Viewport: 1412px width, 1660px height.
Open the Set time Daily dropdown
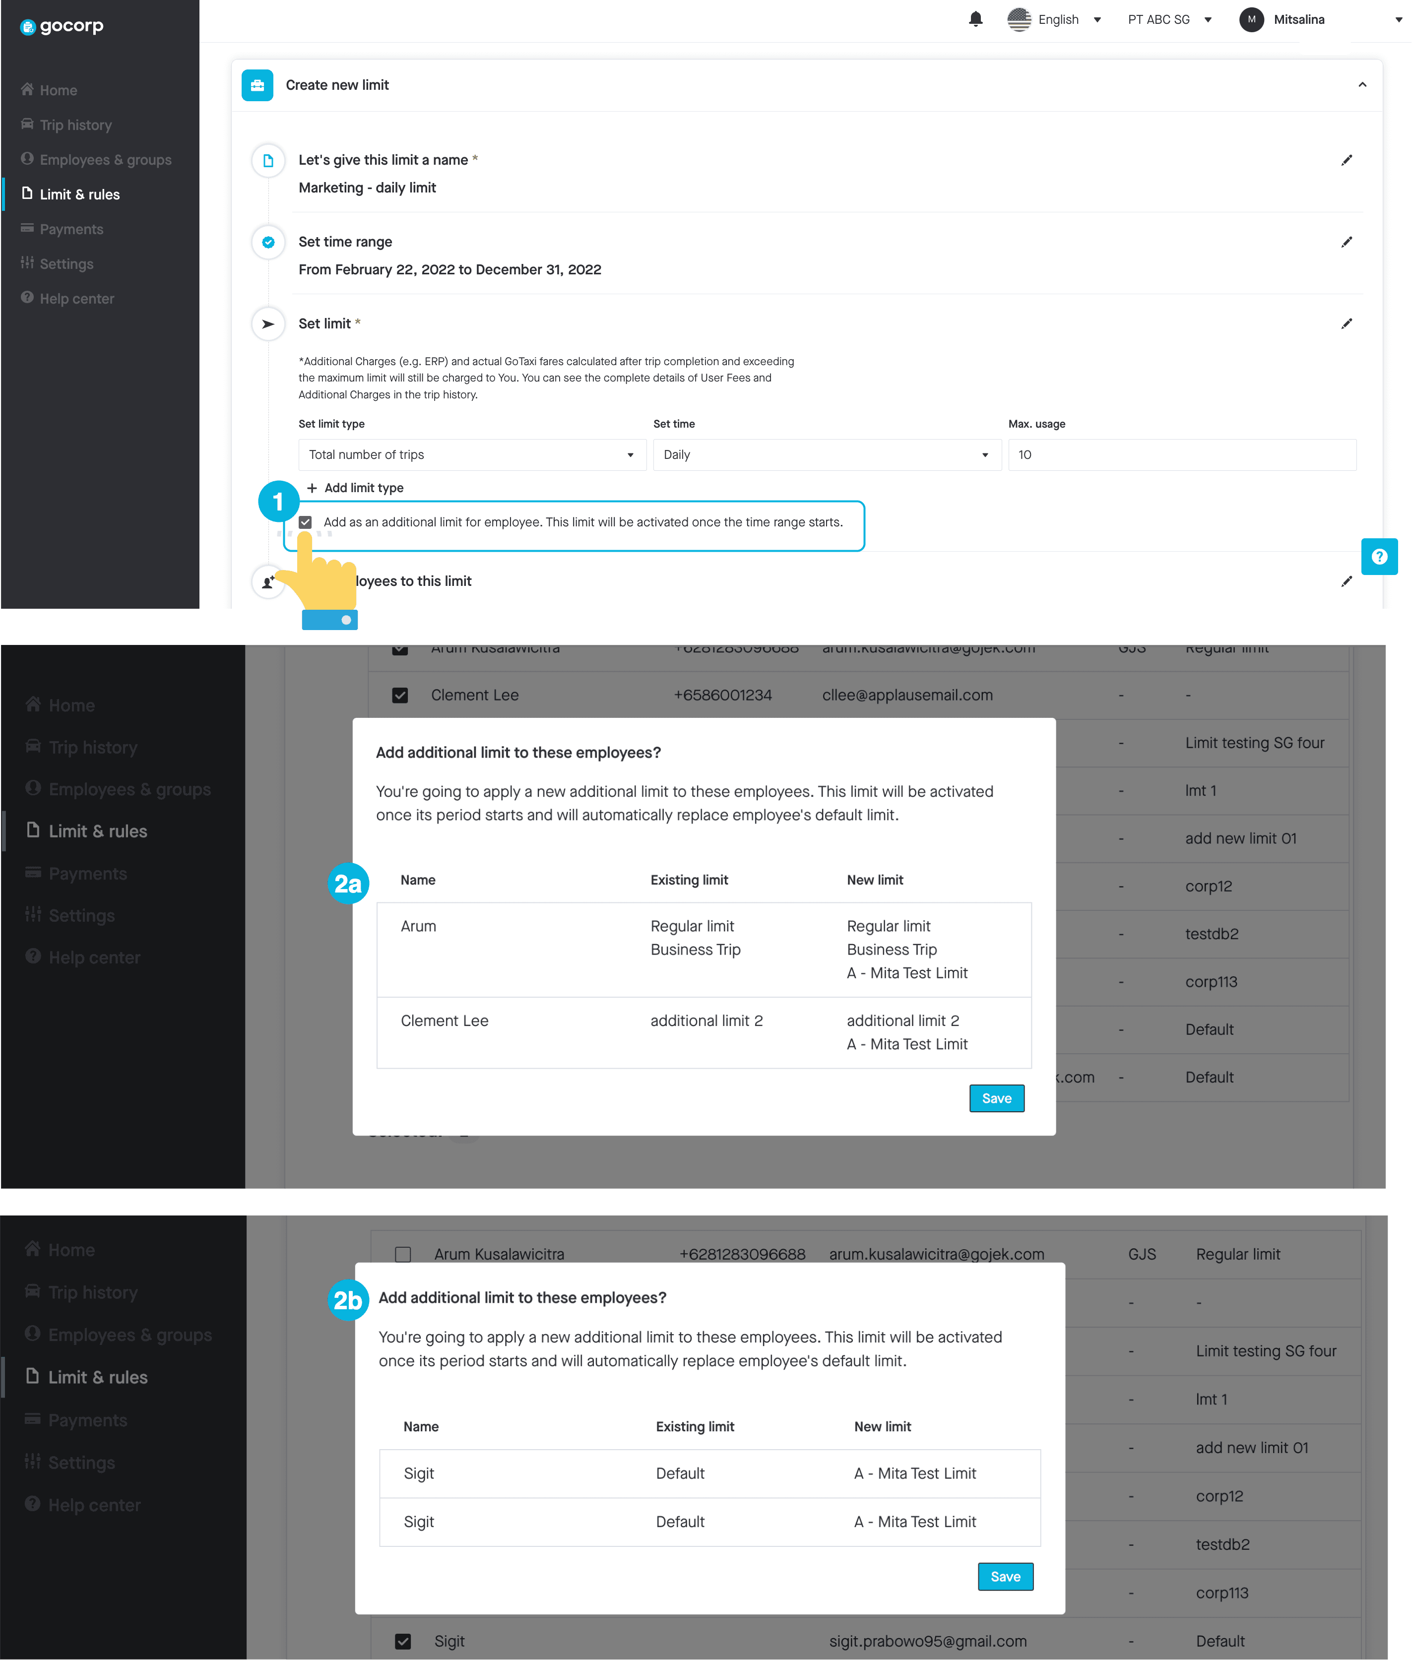827,454
